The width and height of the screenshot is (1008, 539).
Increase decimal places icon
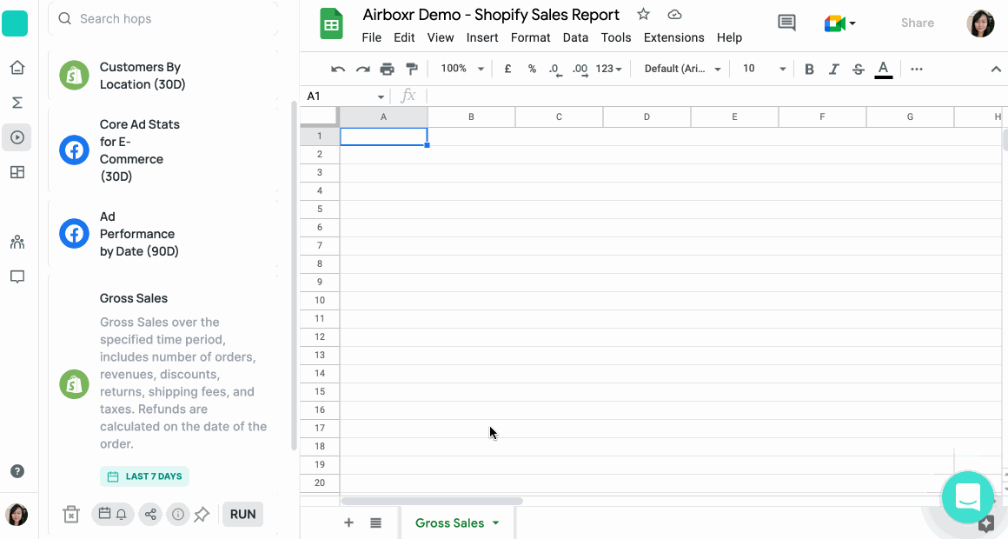[x=580, y=70]
